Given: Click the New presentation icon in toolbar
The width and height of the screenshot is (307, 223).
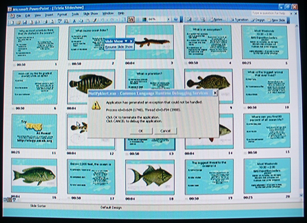Looking at the screenshot, I should tap(12, 22).
